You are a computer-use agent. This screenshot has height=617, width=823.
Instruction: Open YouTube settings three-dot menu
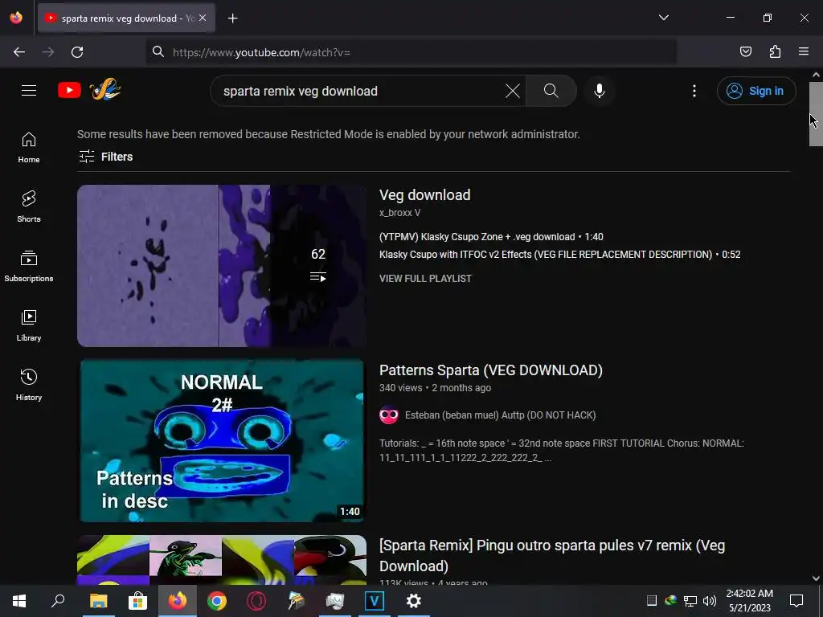point(694,91)
